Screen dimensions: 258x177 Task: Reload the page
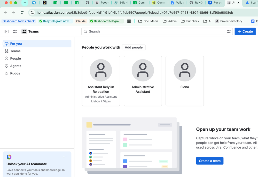point(22,12)
